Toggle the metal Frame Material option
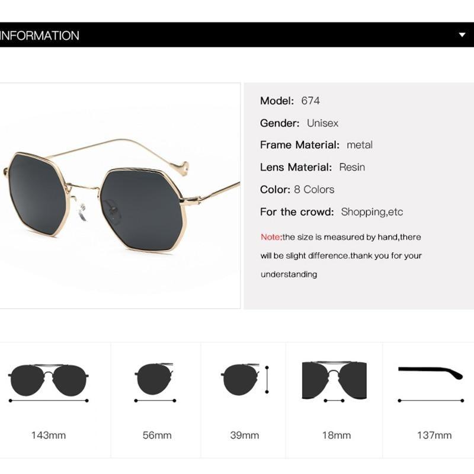The image size is (474, 474). pyautogui.click(x=361, y=145)
